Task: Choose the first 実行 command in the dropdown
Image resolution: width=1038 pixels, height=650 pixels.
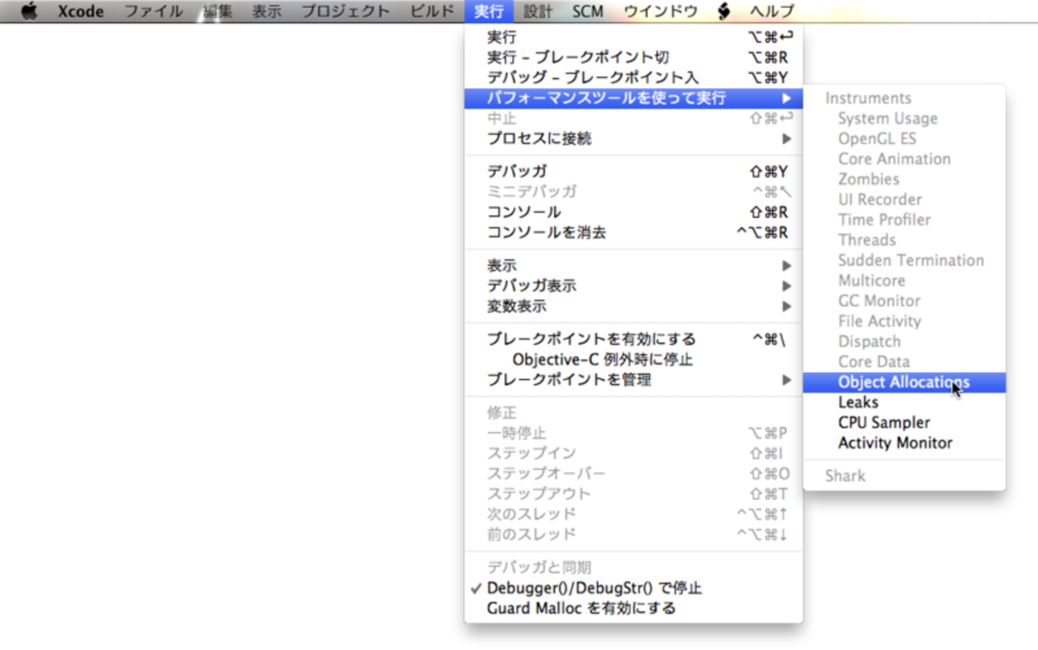Action: coord(634,37)
